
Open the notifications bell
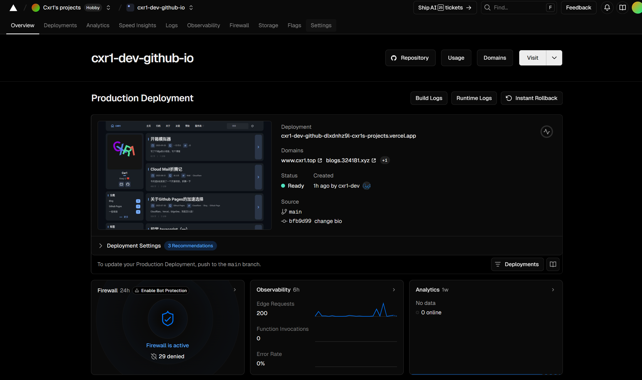tap(607, 8)
